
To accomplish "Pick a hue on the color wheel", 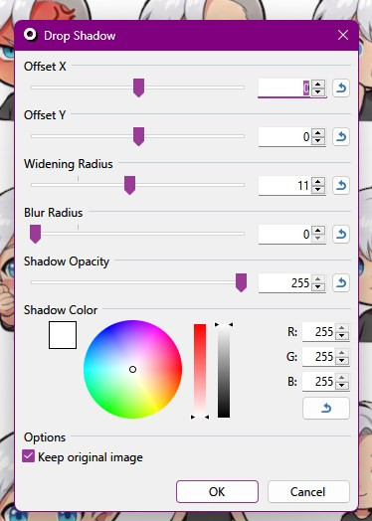I will [132, 370].
